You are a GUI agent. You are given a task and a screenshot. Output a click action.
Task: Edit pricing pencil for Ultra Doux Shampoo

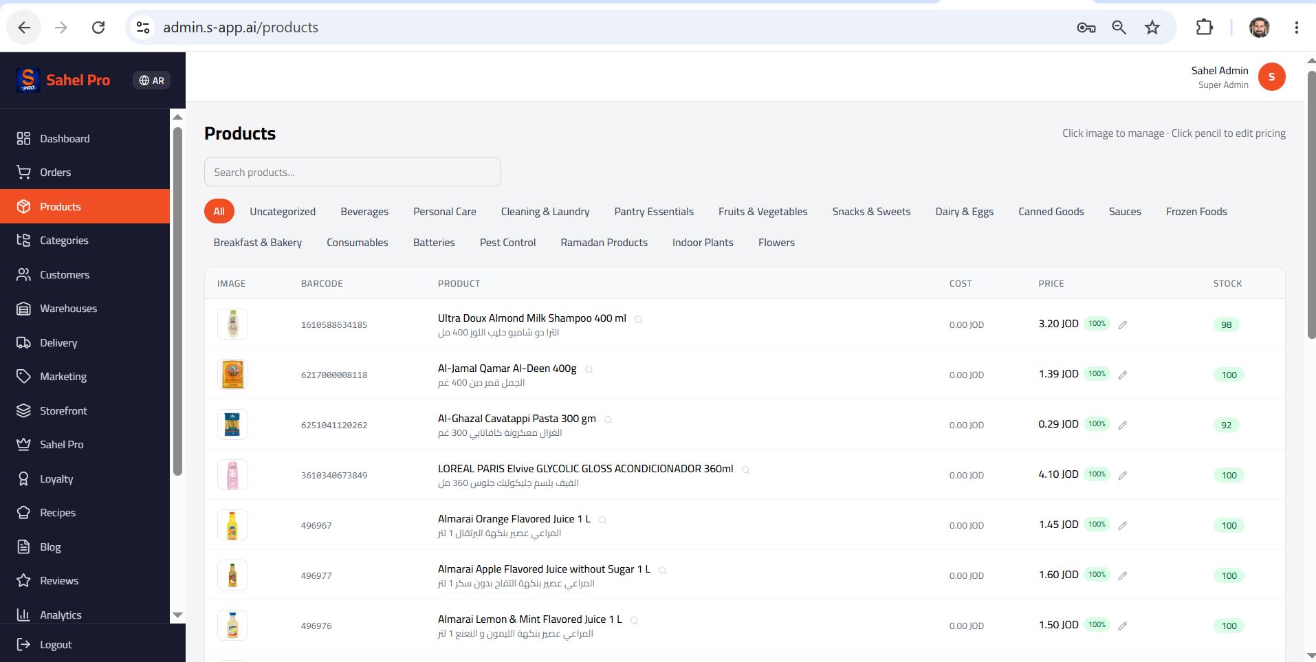(1123, 324)
